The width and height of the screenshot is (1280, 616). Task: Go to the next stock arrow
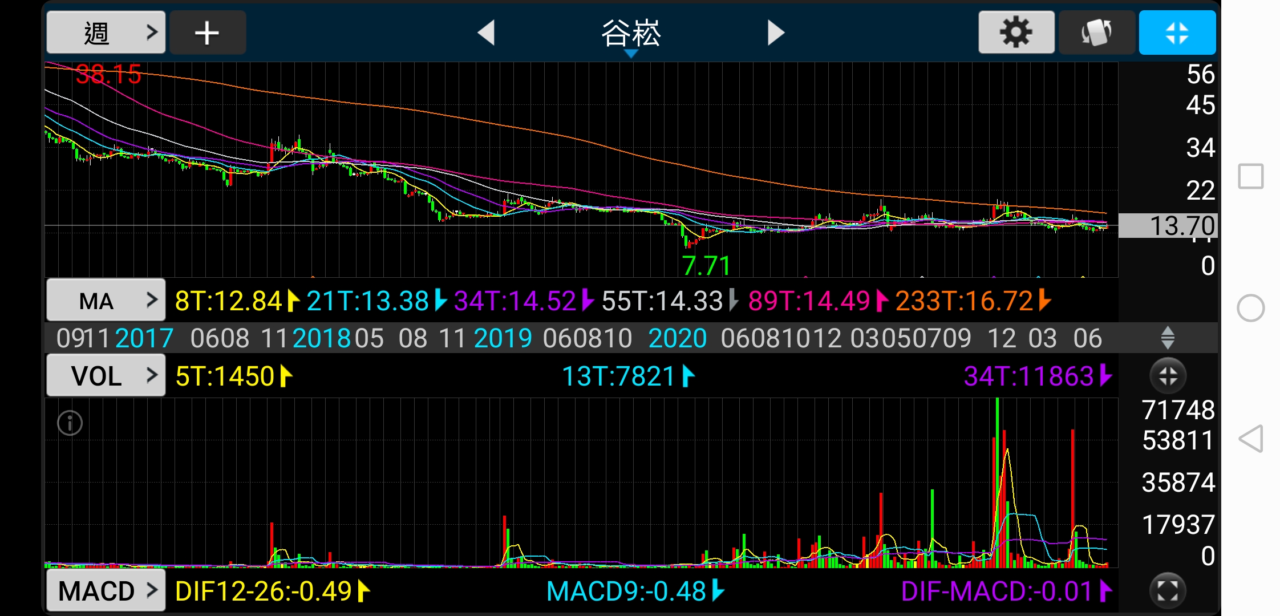click(775, 33)
